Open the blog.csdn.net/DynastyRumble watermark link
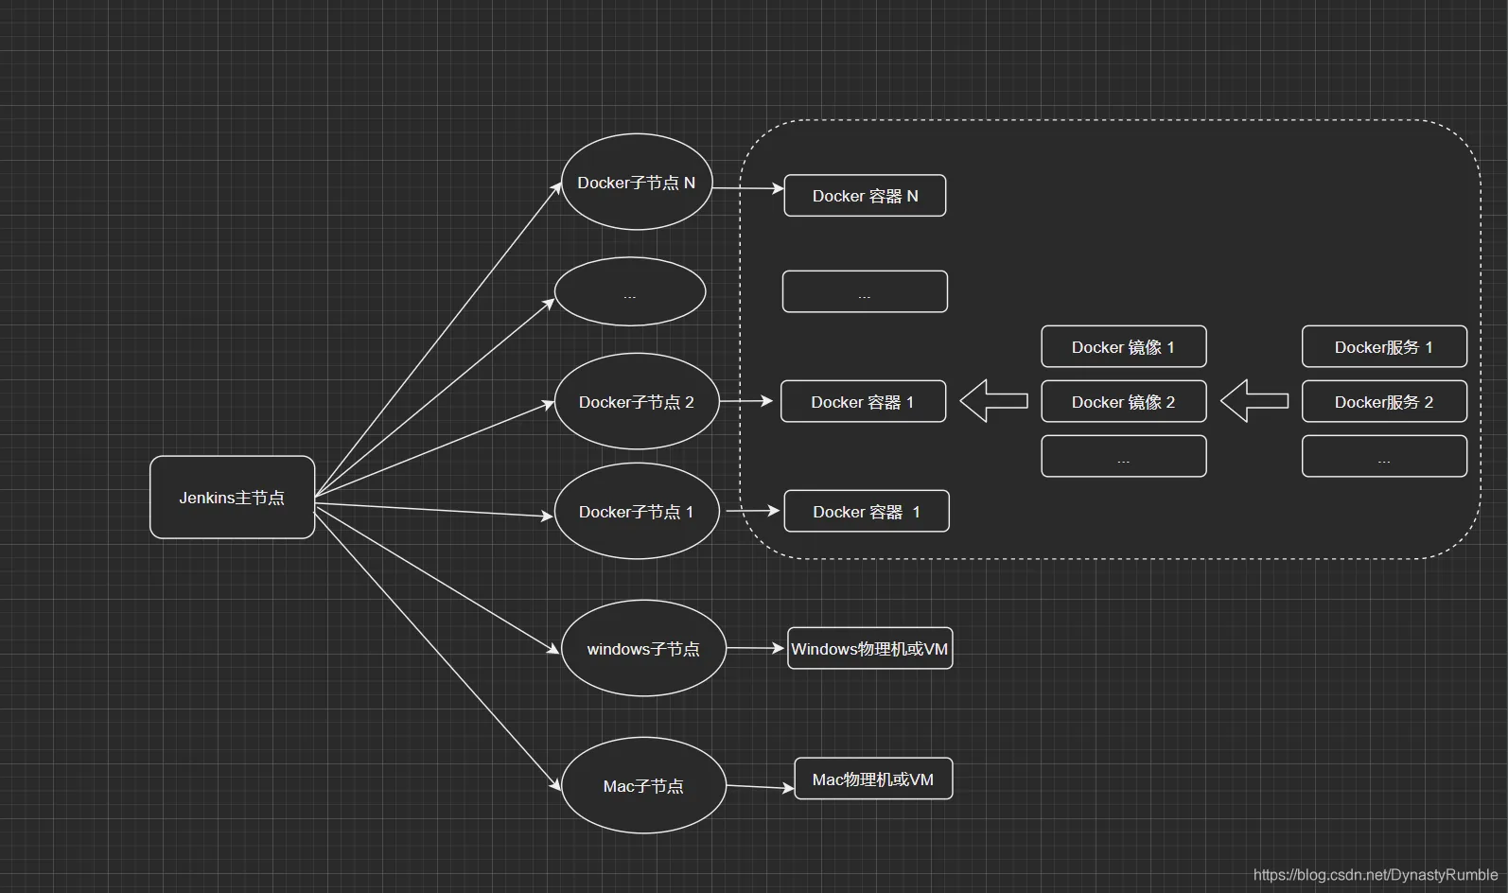Viewport: 1508px width, 893px height. 1376,875
